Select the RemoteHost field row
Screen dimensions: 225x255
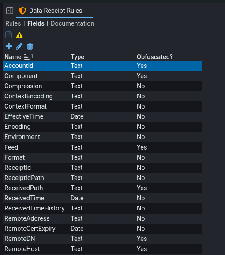click(x=102, y=249)
